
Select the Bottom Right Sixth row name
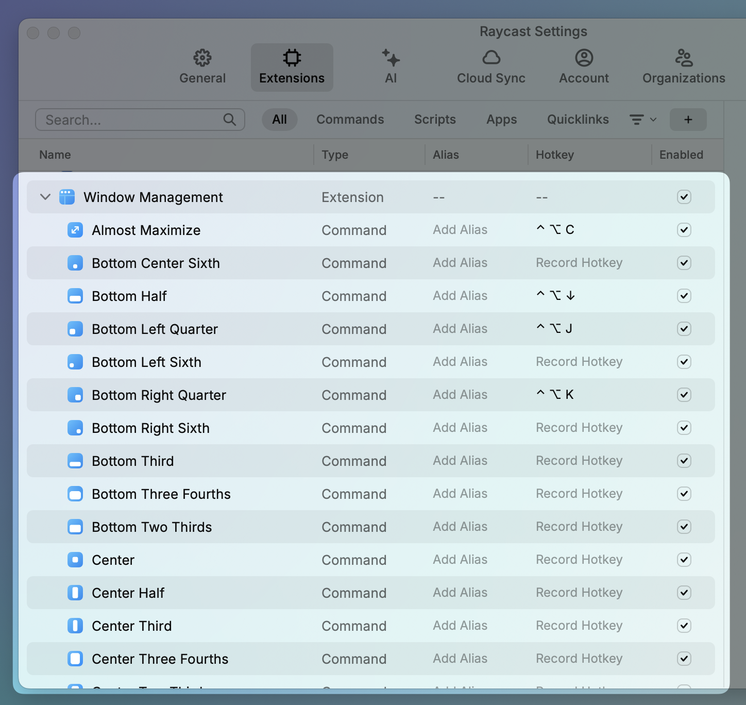[x=150, y=428]
